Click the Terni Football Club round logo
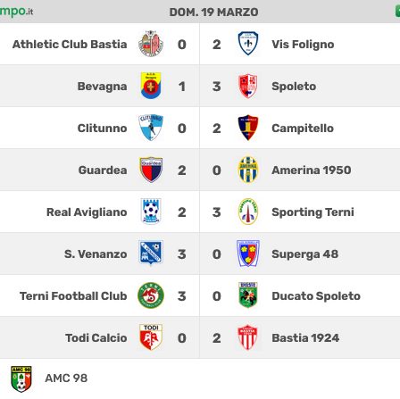Viewport: 400px width, 399px height. point(151,295)
